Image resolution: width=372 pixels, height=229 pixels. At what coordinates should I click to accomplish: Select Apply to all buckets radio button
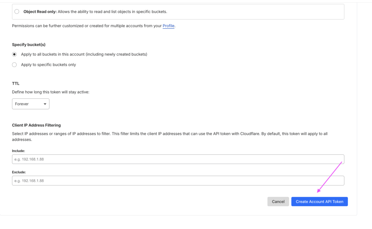[x=15, y=55]
